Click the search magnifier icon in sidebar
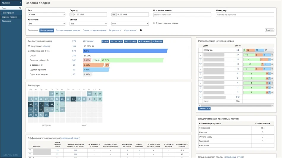Screen dimensions: 282x158 click(x=20, y=8)
